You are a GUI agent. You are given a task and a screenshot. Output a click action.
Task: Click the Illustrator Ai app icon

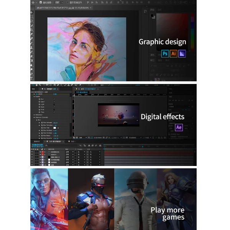tap(174, 54)
